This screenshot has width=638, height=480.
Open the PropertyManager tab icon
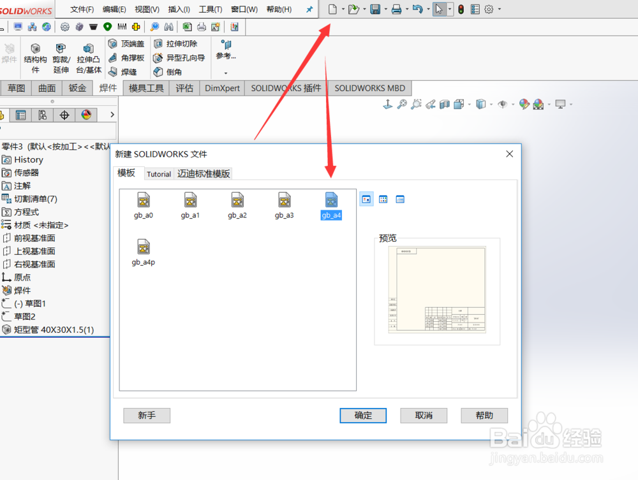(21, 115)
